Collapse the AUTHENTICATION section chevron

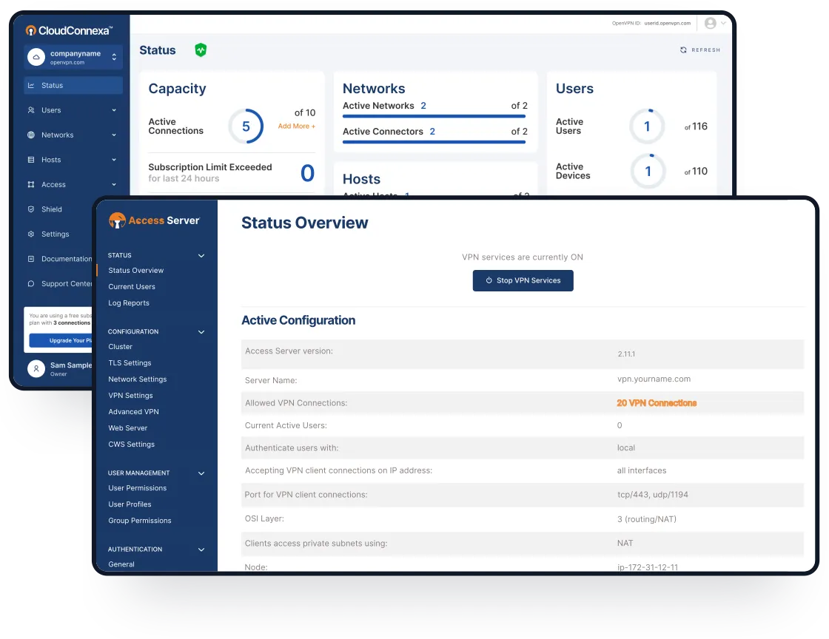[201, 550]
